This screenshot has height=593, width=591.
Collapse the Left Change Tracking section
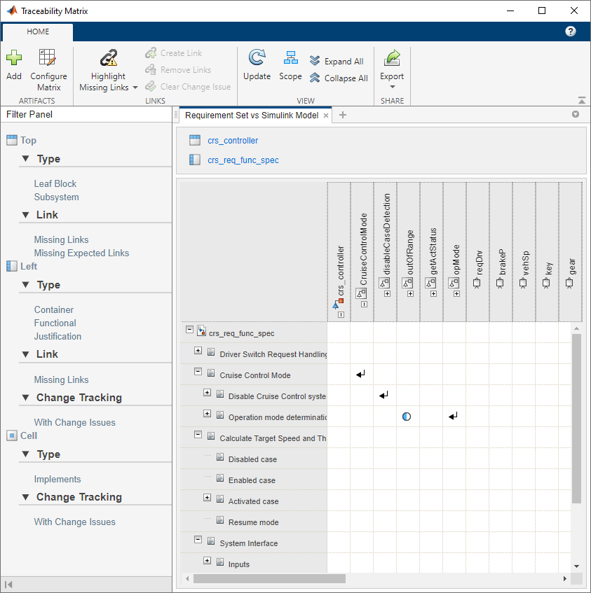pos(25,398)
